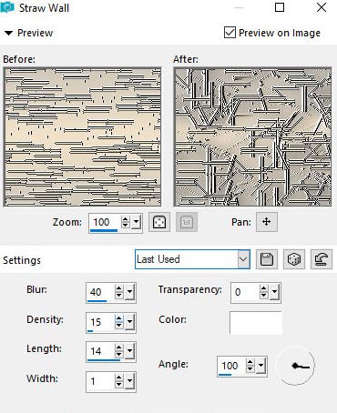This screenshot has width=337, height=413.
Task: Toggle the Preview on Image checkbox
Action: coord(230,32)
